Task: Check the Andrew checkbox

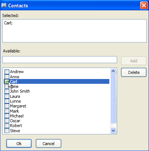Action: (7, 72)
